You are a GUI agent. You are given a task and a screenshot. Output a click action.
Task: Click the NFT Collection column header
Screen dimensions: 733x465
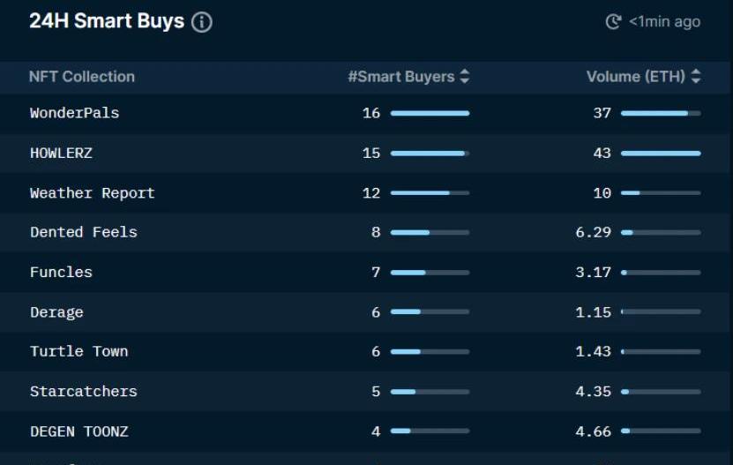pos(82,77)
